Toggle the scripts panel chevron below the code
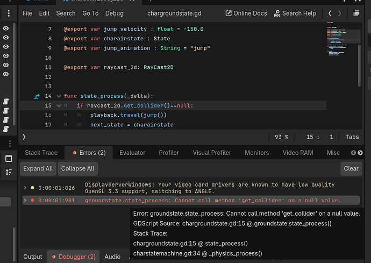Image resolution: width=371 pixels, height=263 pixels. (x=24, y=137)
